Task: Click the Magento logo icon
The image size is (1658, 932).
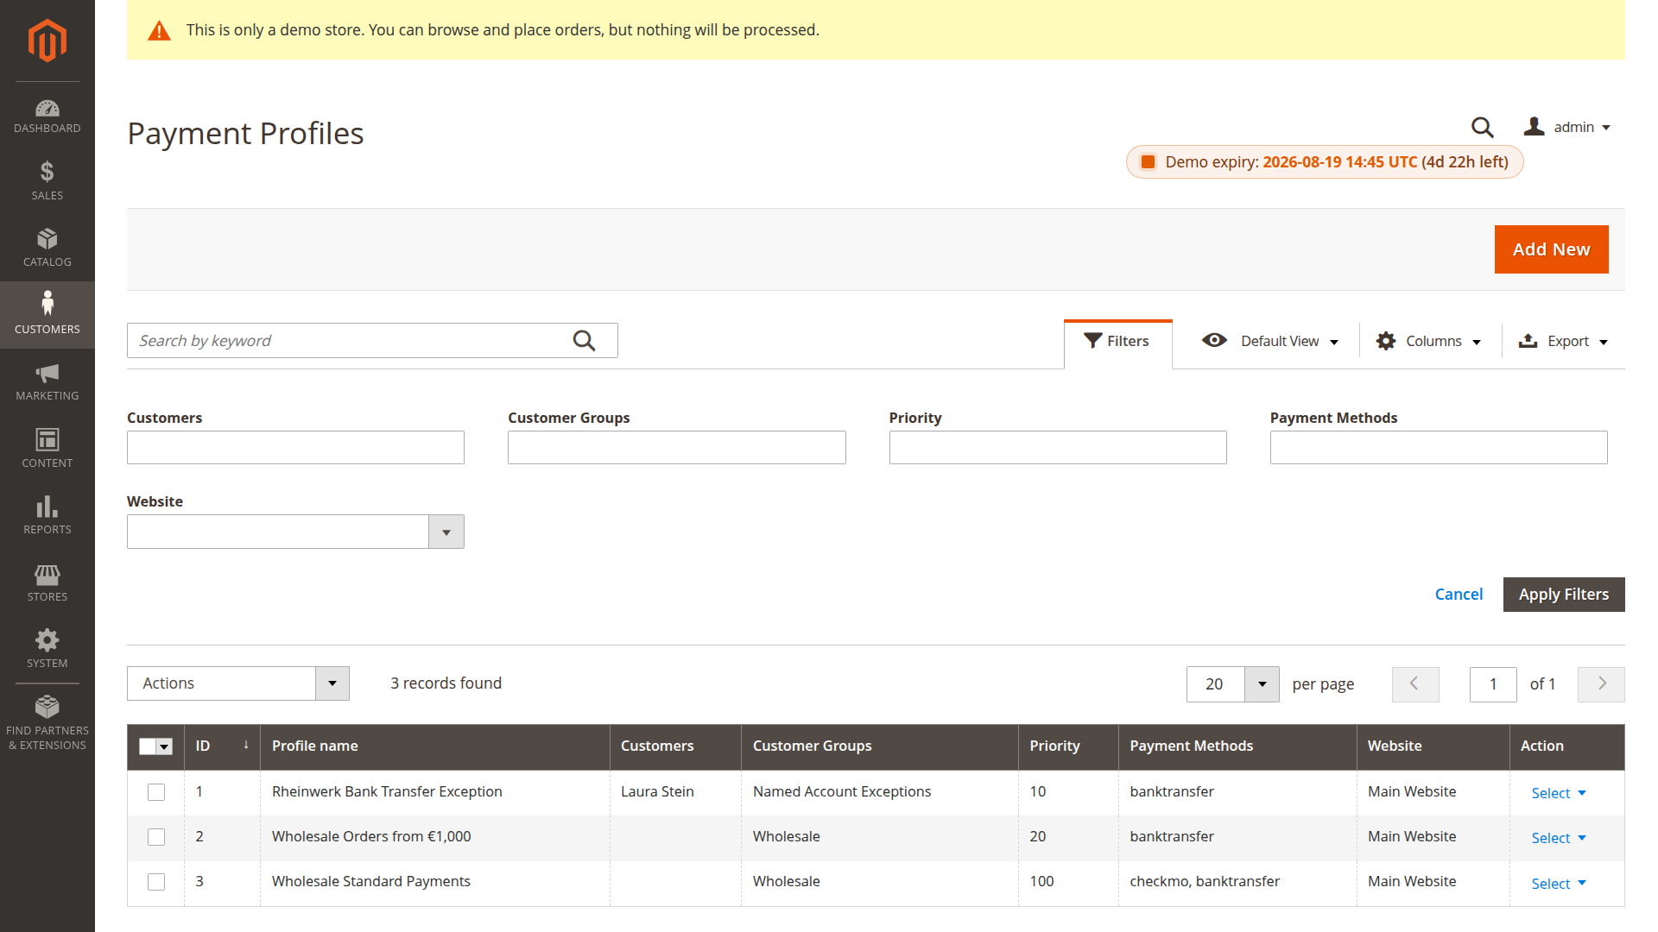Action: [47, 41]
